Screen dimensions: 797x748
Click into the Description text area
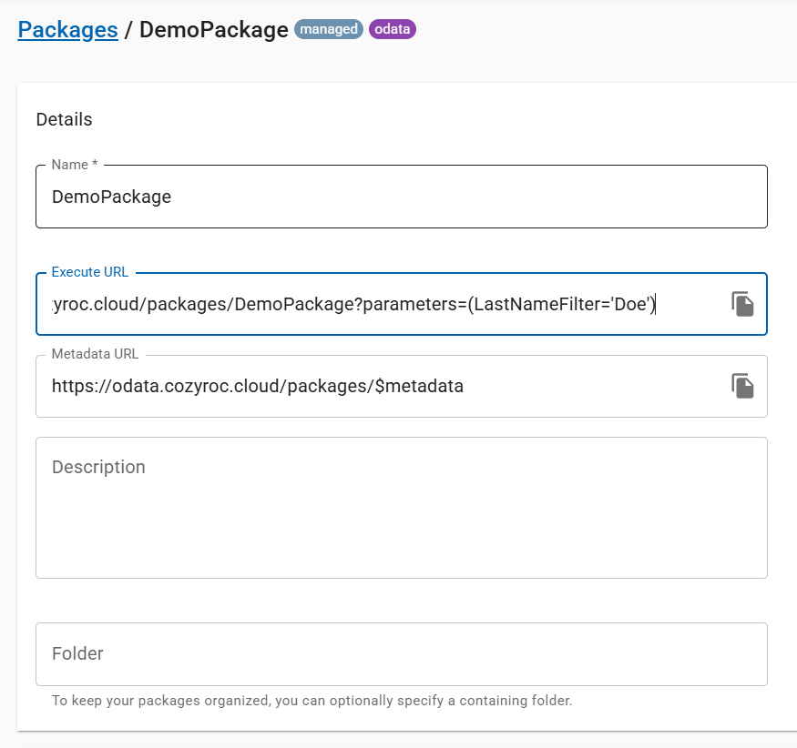401,519
